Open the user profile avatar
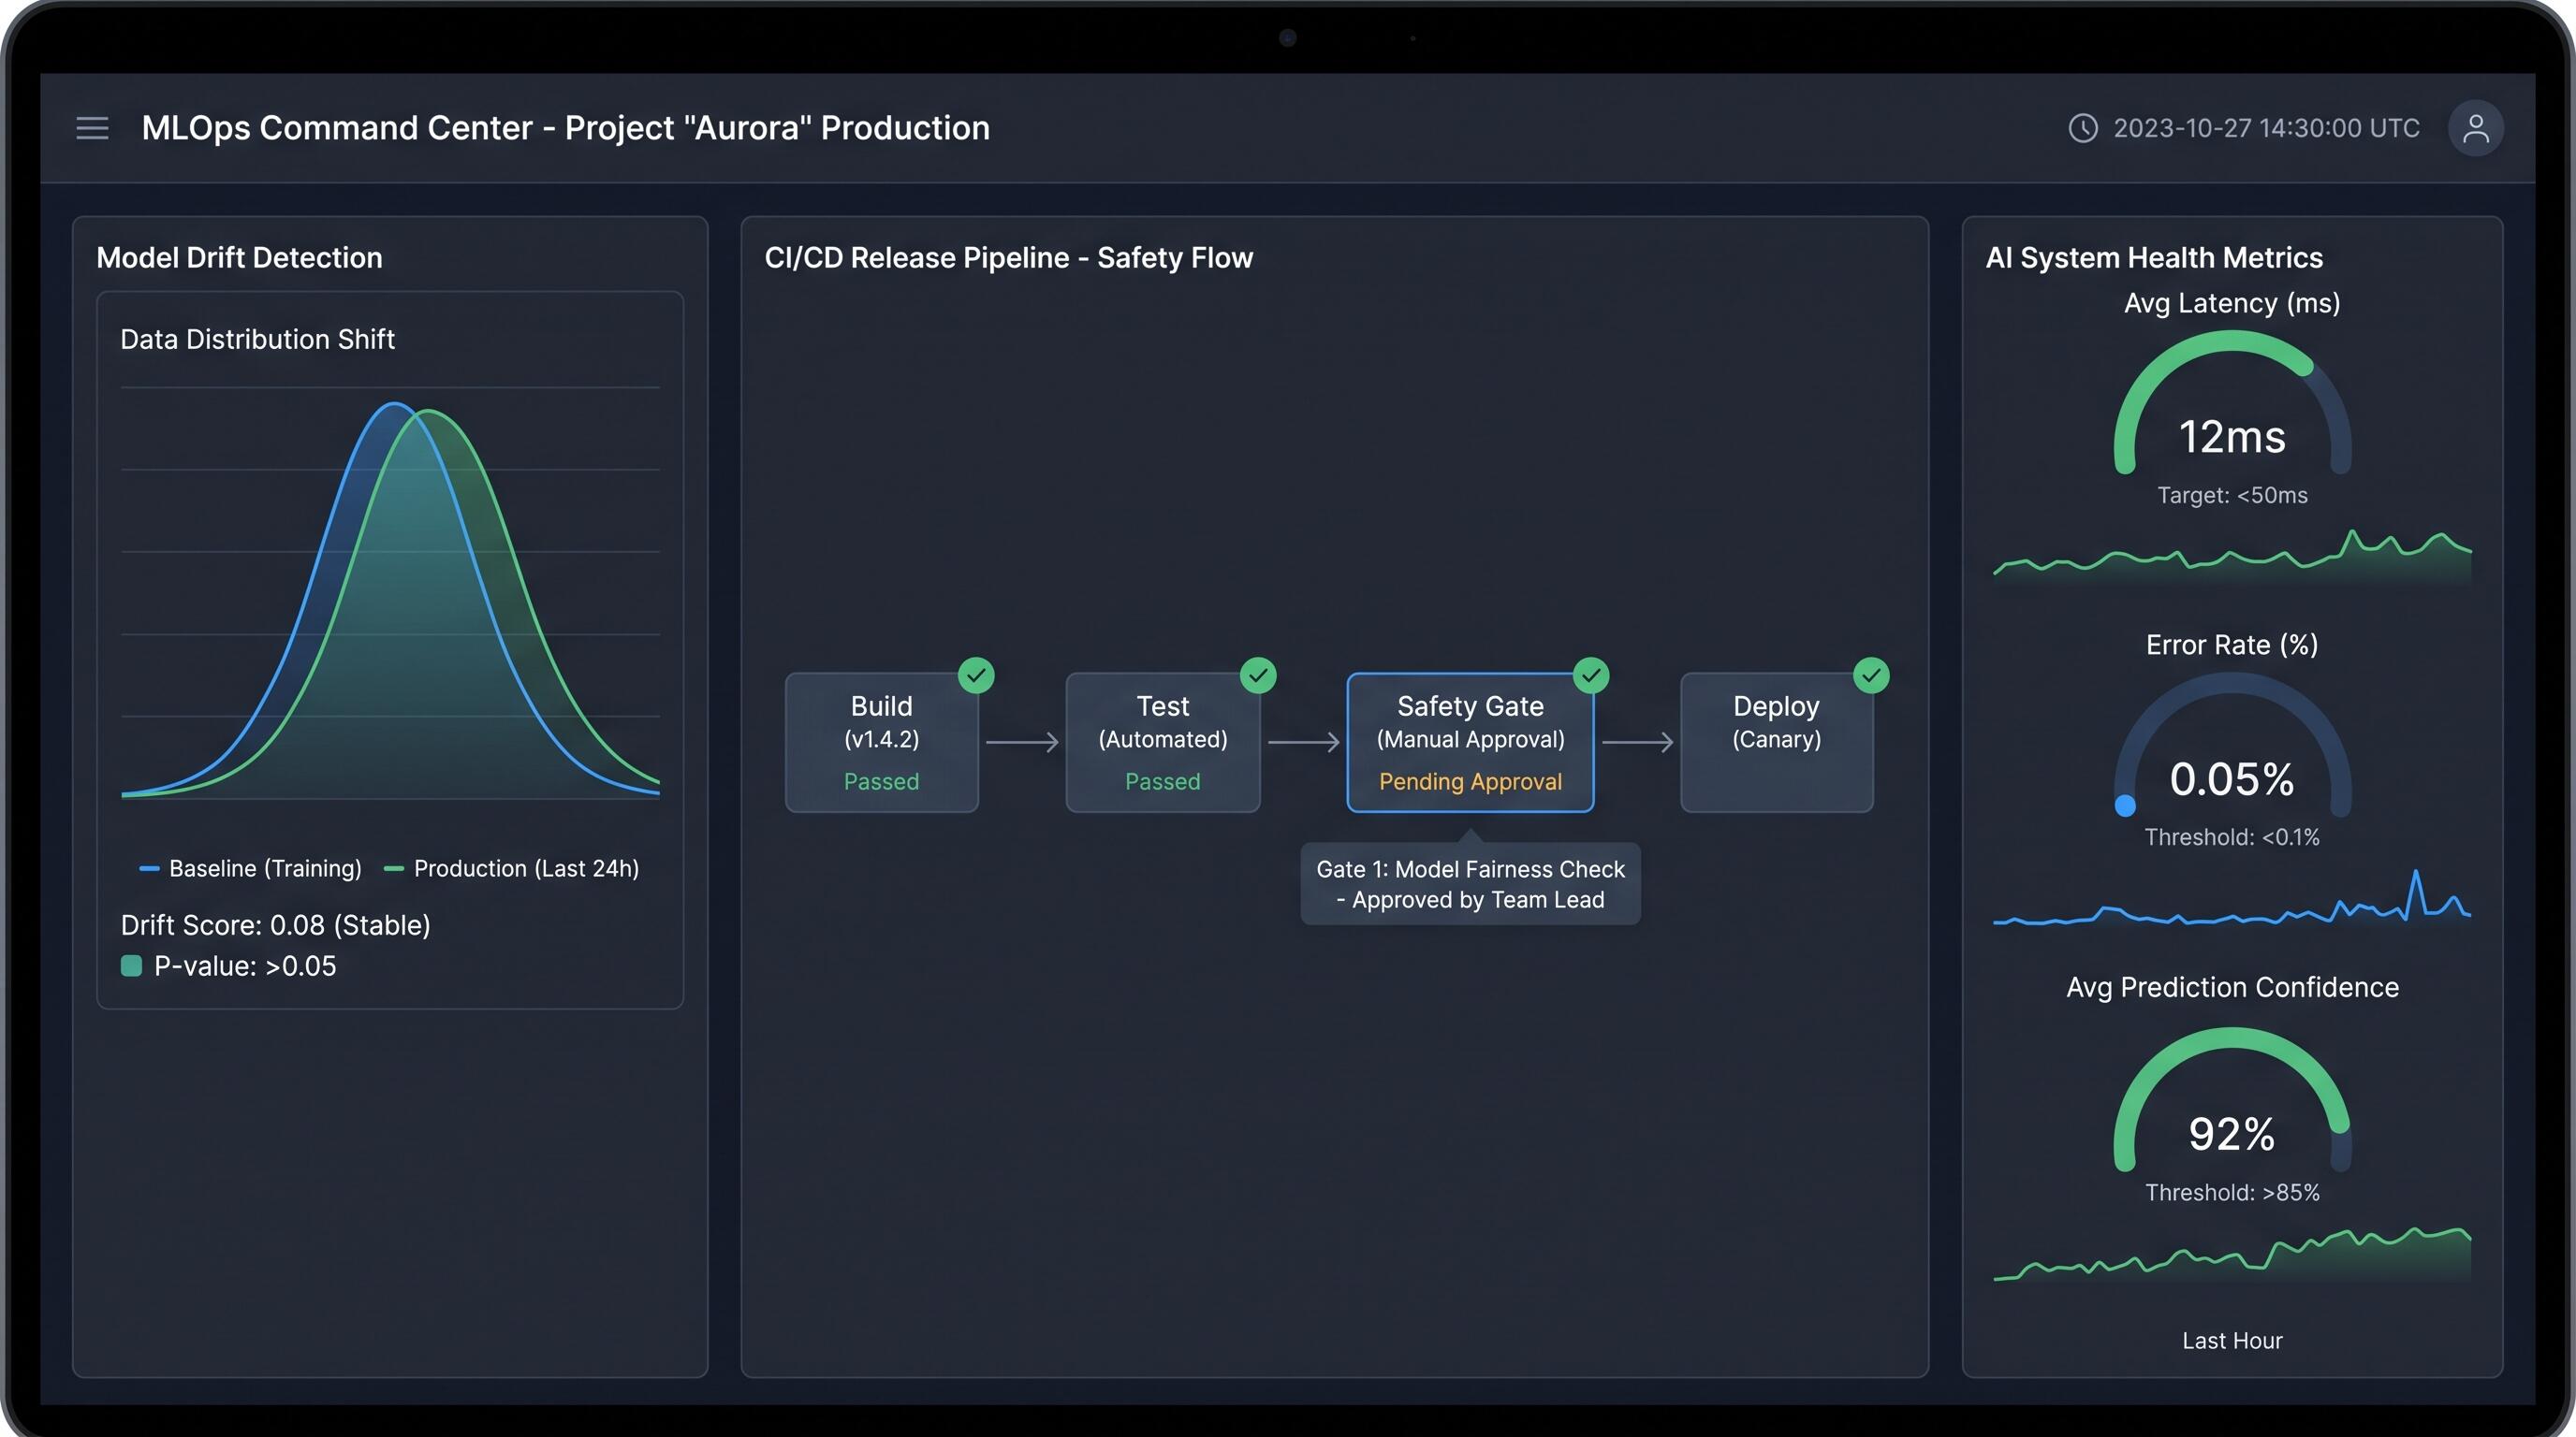 coord(2475,128)
